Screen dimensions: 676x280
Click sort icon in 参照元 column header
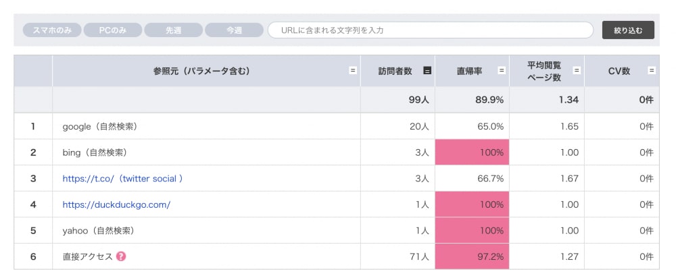point(352,71)
